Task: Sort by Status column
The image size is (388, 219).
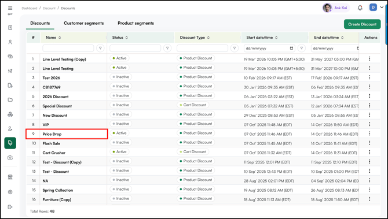Action: tap(126, 38)
